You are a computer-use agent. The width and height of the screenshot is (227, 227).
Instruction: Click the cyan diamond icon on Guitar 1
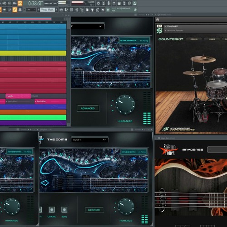coord(45,183)
